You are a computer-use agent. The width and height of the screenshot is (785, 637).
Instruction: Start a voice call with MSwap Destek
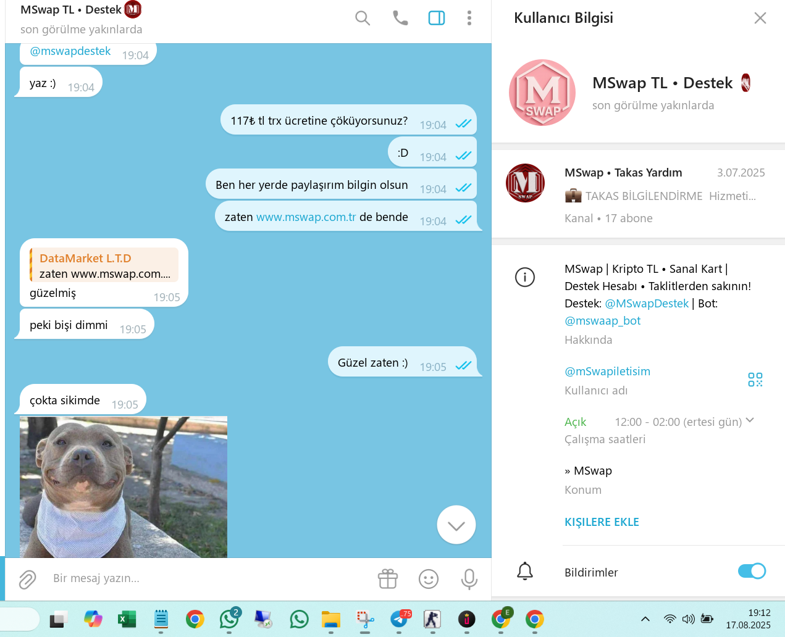pos(400,19)
